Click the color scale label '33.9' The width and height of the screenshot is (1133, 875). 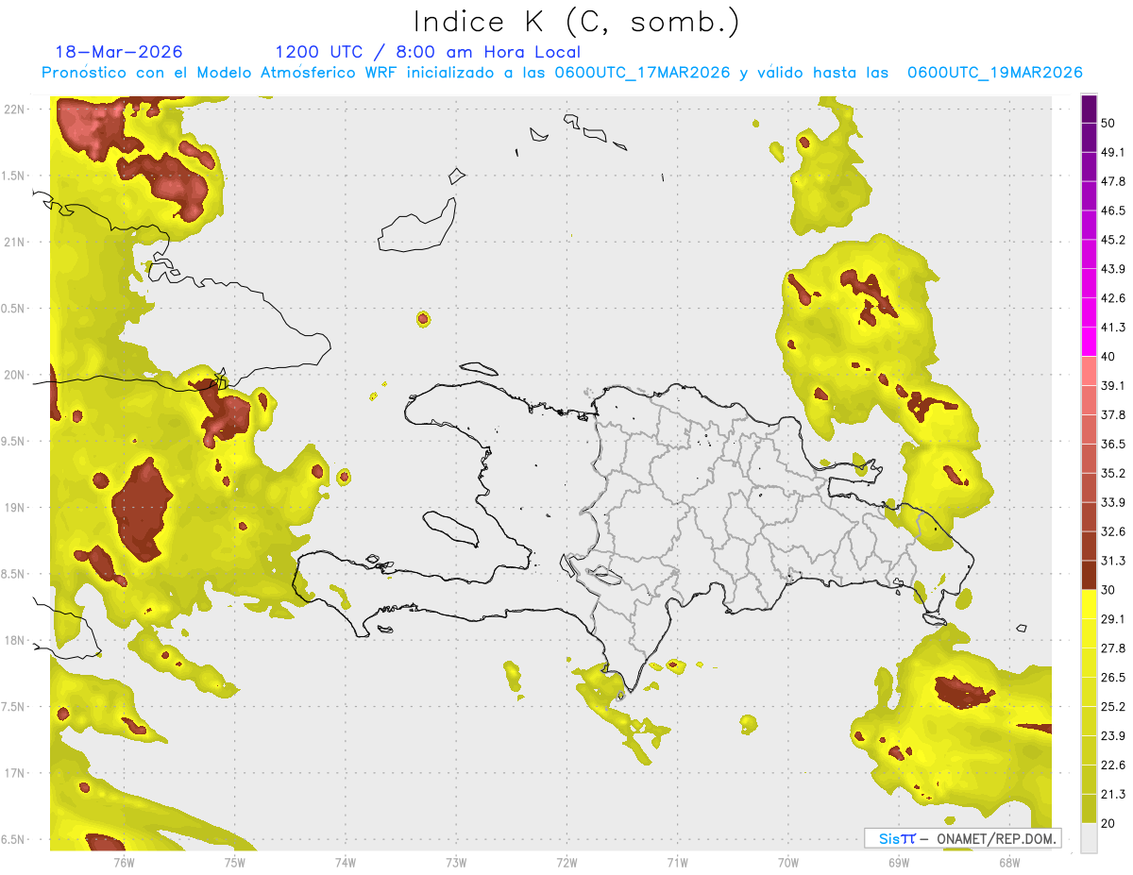coord(1114,502)
